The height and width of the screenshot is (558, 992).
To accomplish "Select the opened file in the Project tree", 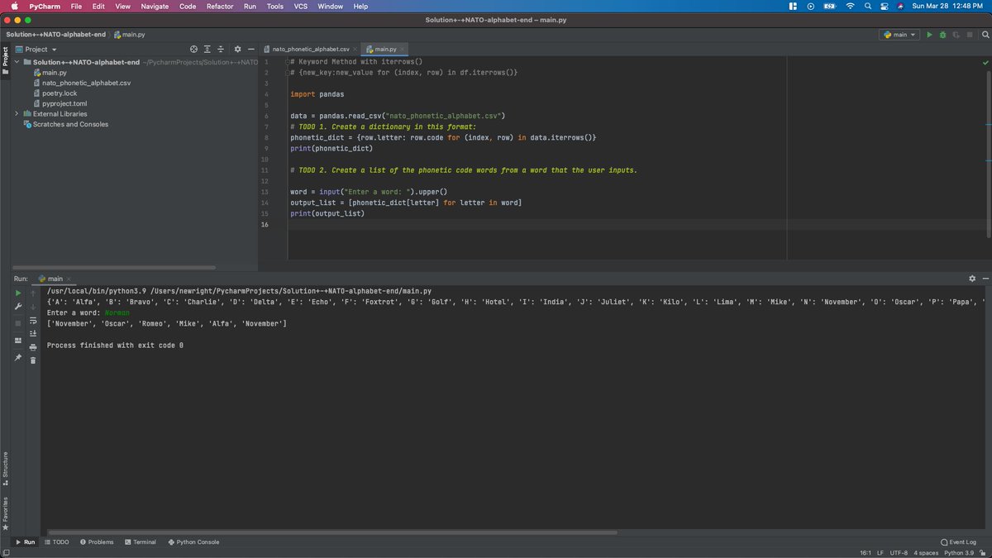I will (x=193, y=49).
